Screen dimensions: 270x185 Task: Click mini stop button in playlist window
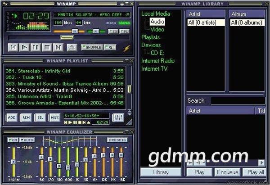(x=80, y=122)
